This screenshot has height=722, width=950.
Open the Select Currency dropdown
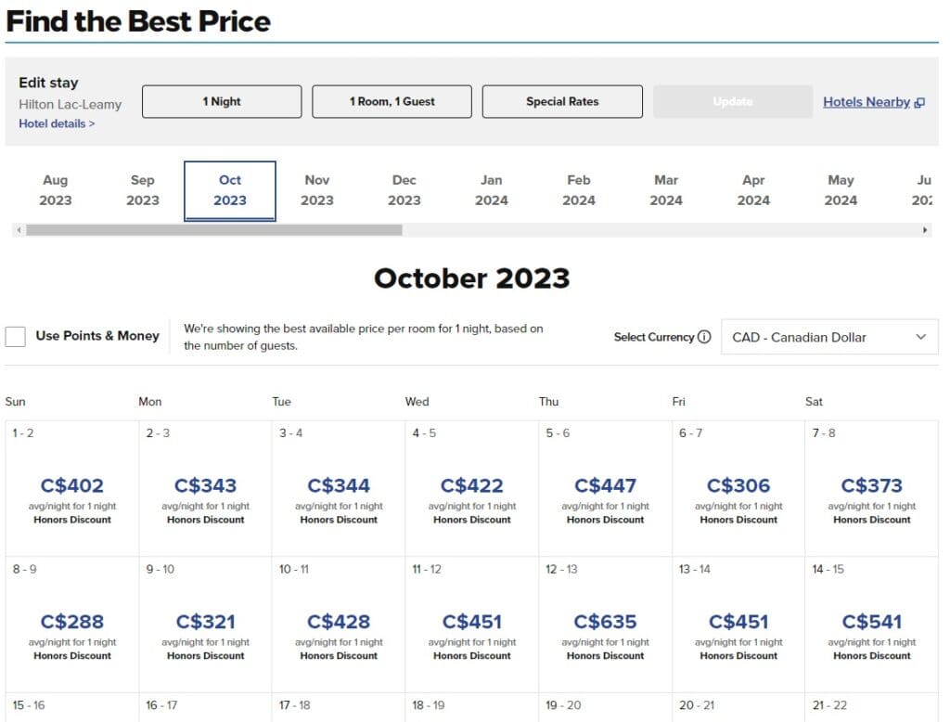point(828,337)
